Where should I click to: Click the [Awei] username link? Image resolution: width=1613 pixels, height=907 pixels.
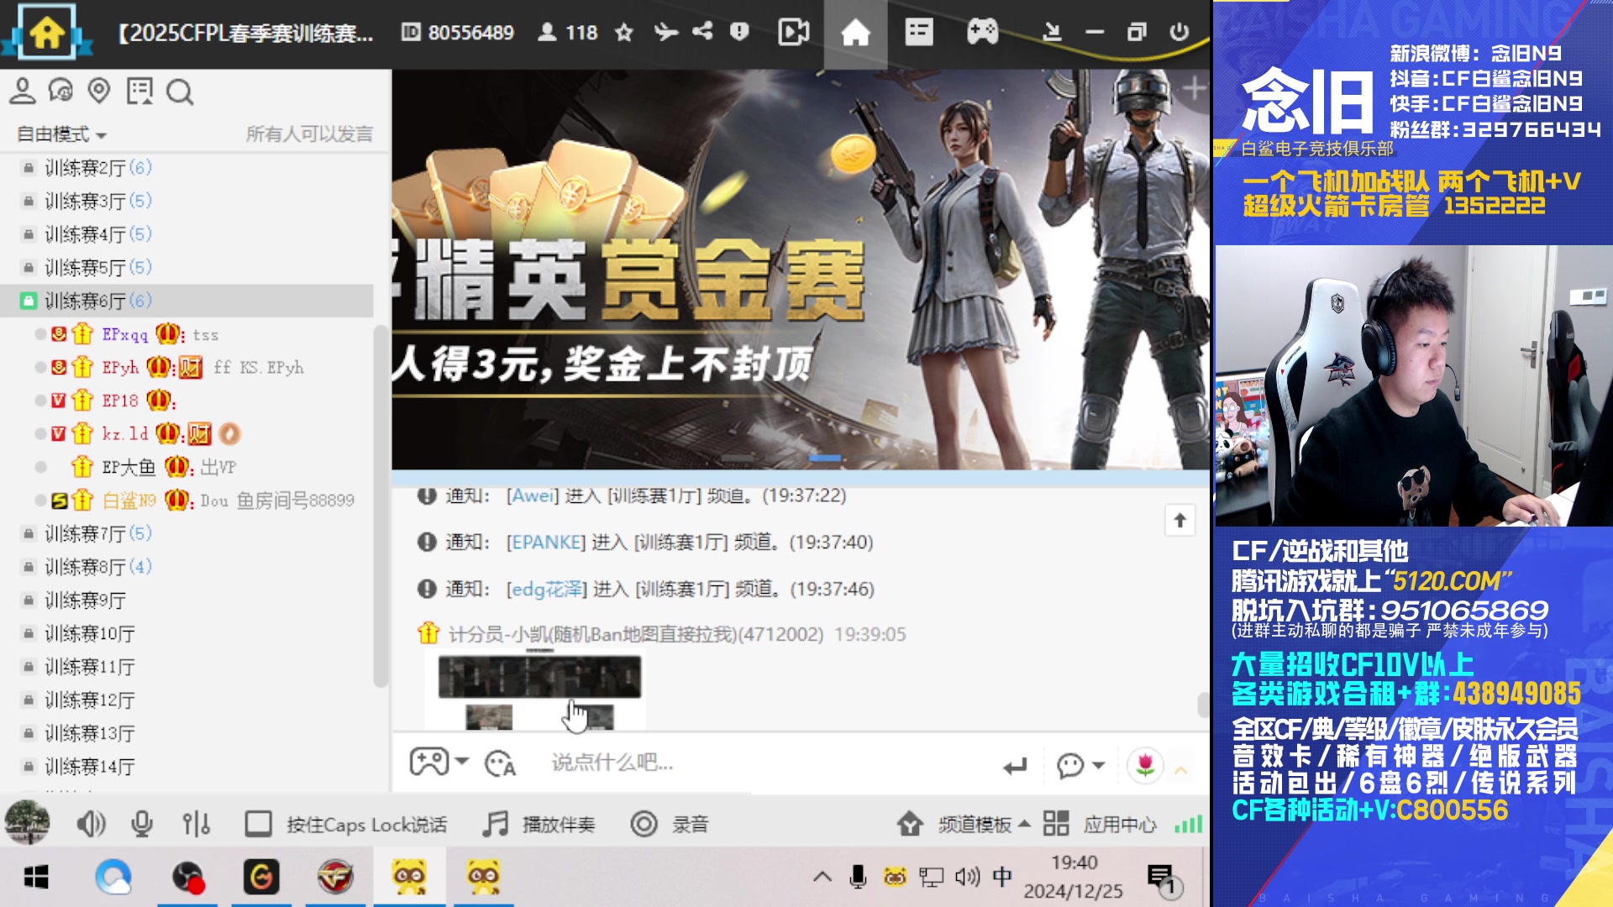click(x=533, y=495)
